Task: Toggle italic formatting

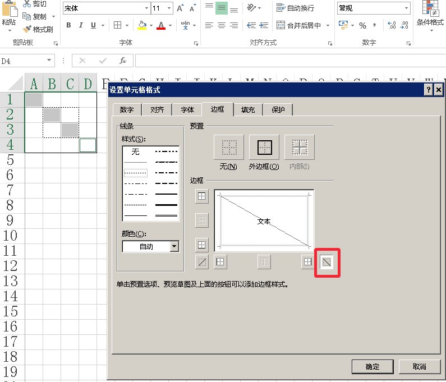Action: [81, 25]
